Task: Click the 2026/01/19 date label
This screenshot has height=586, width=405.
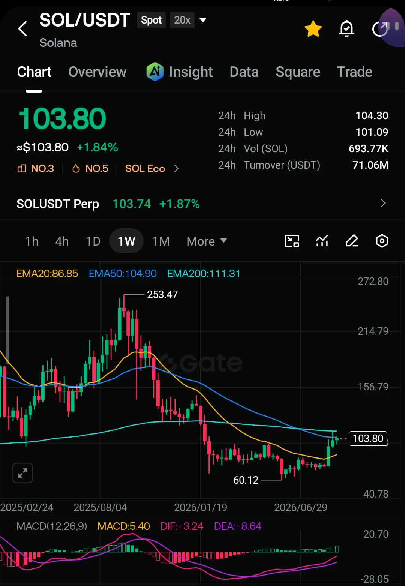Action: point(201,507)
